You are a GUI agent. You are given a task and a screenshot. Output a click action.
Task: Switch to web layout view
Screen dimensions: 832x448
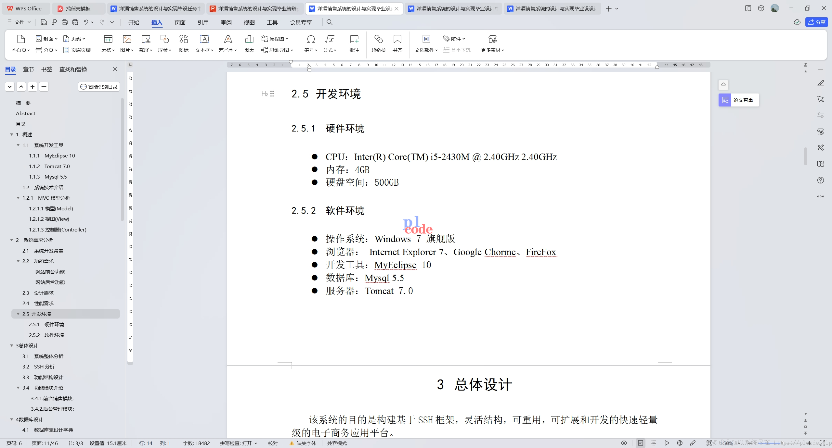click(680, 443)
